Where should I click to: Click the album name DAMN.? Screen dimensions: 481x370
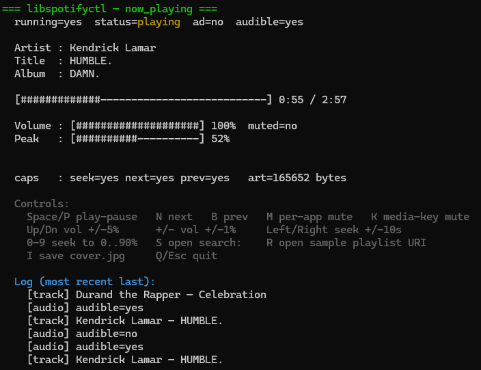pyautogui.click(x=85, y=74)
